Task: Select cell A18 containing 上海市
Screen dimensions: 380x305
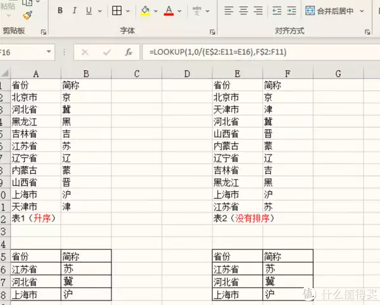Action: (35, 294)
